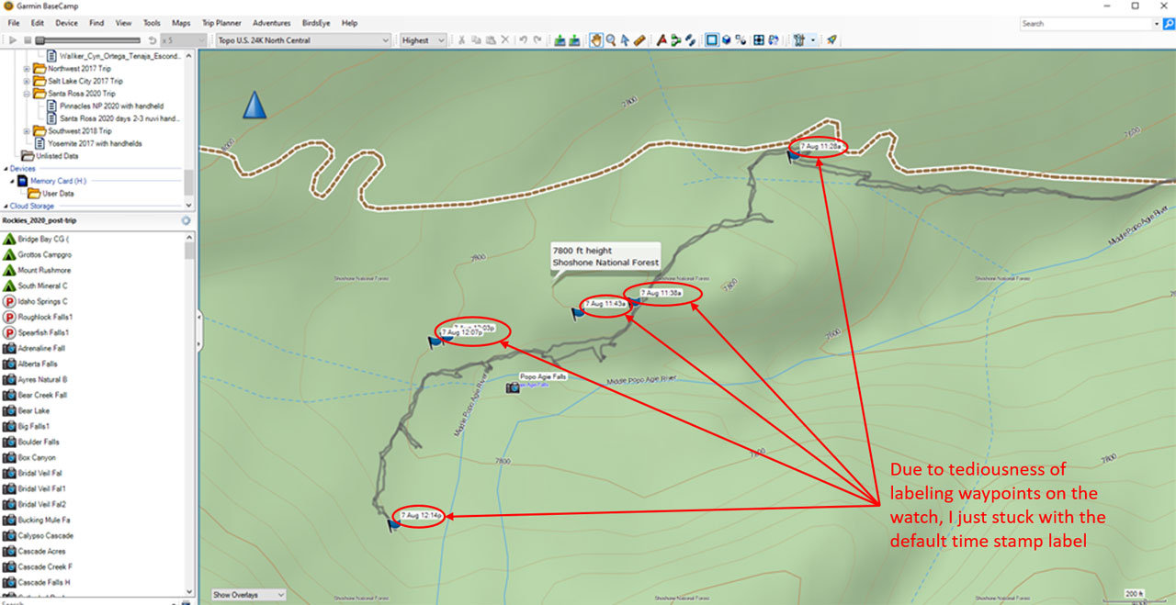Screen dimensions: 1176x605
Task: Open the BirdsEye menu
Action: [x=317, y=23]
